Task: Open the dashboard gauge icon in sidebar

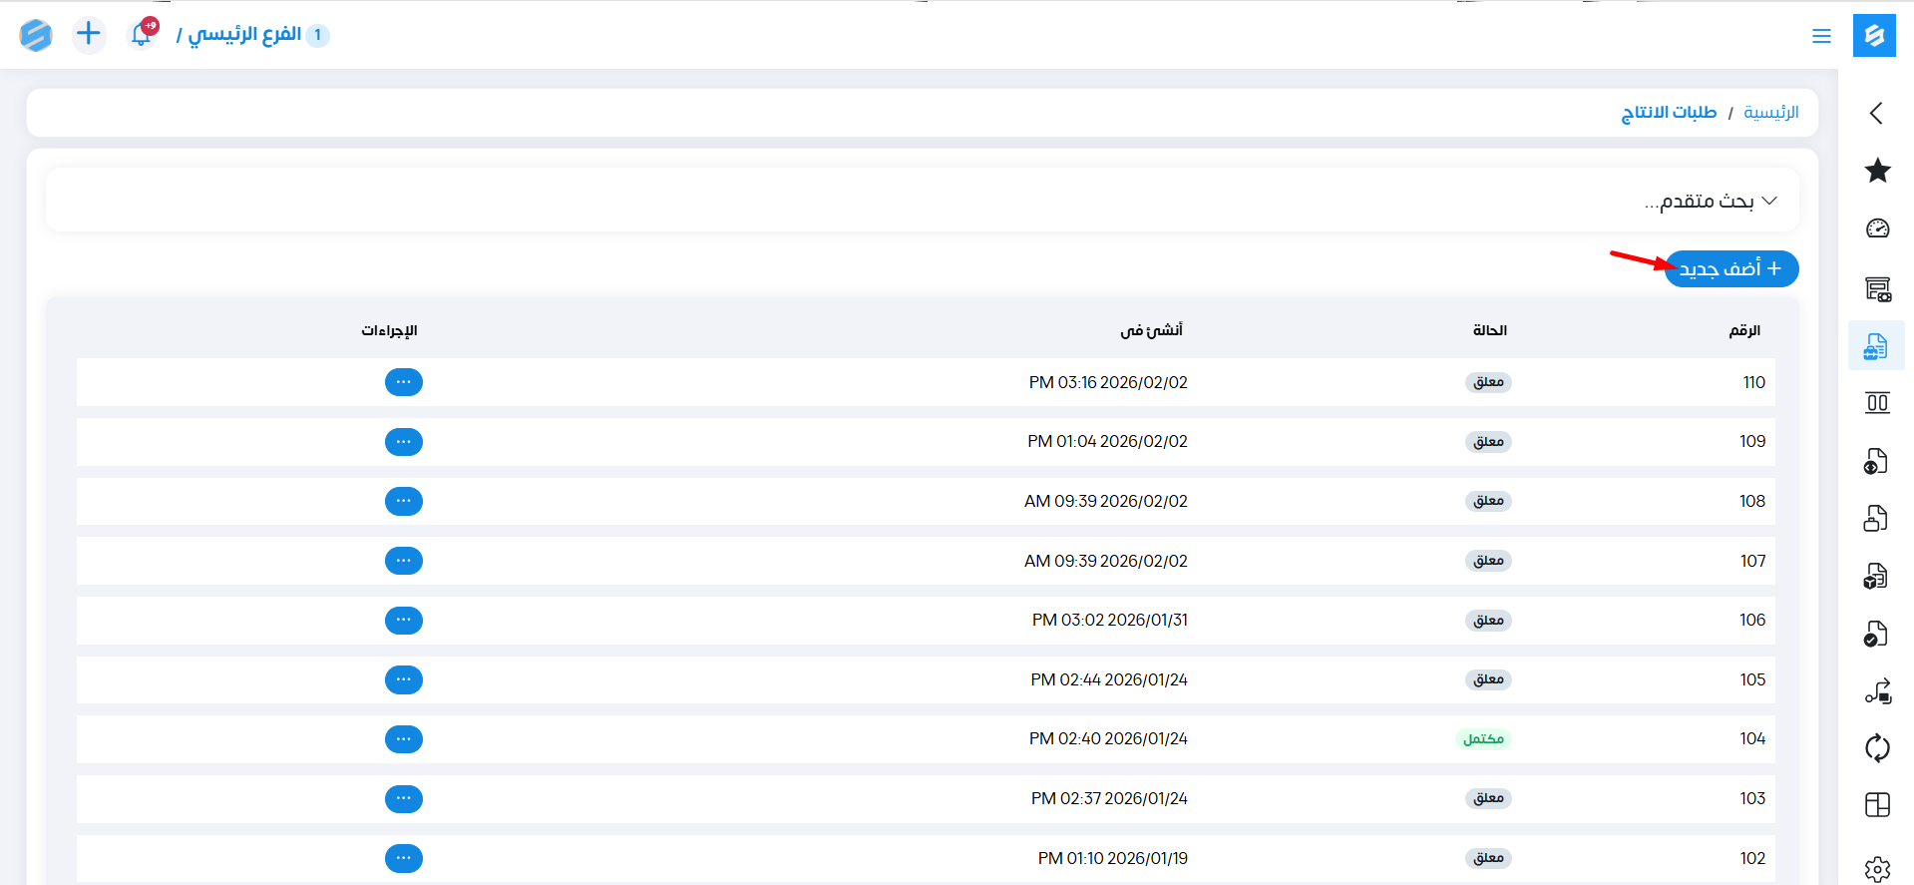Action: pos(1877,228)
